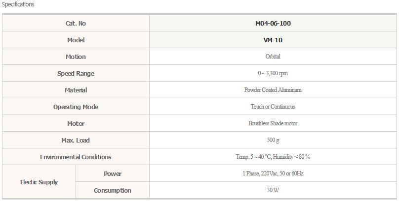Click the Orbital motion value

coord(273,57)
